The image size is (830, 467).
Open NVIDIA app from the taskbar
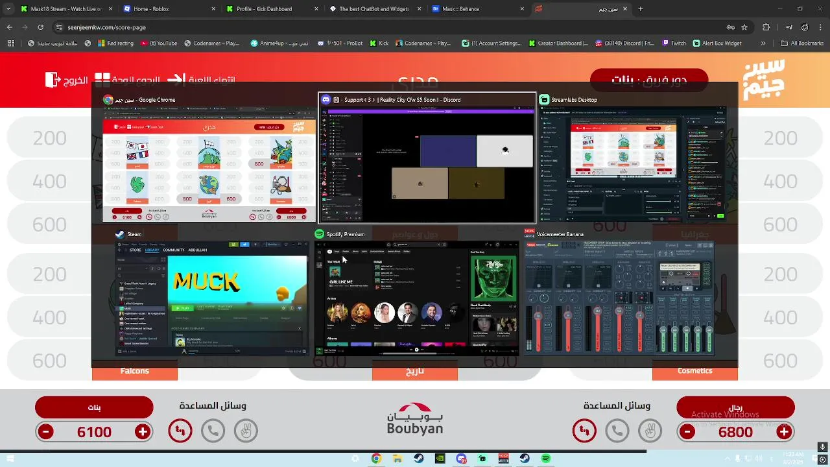click(440, 459)
